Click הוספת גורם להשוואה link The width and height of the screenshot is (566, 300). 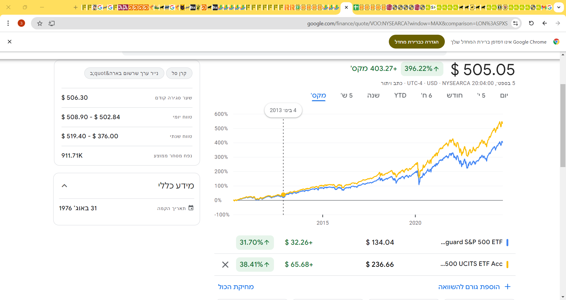[x=474, y=287]
